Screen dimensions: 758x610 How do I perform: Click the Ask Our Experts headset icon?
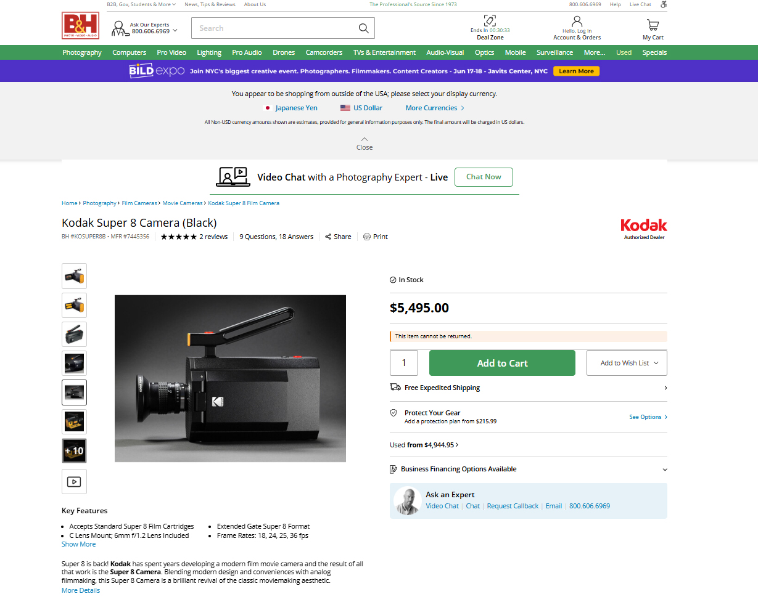tap(120, 28)
